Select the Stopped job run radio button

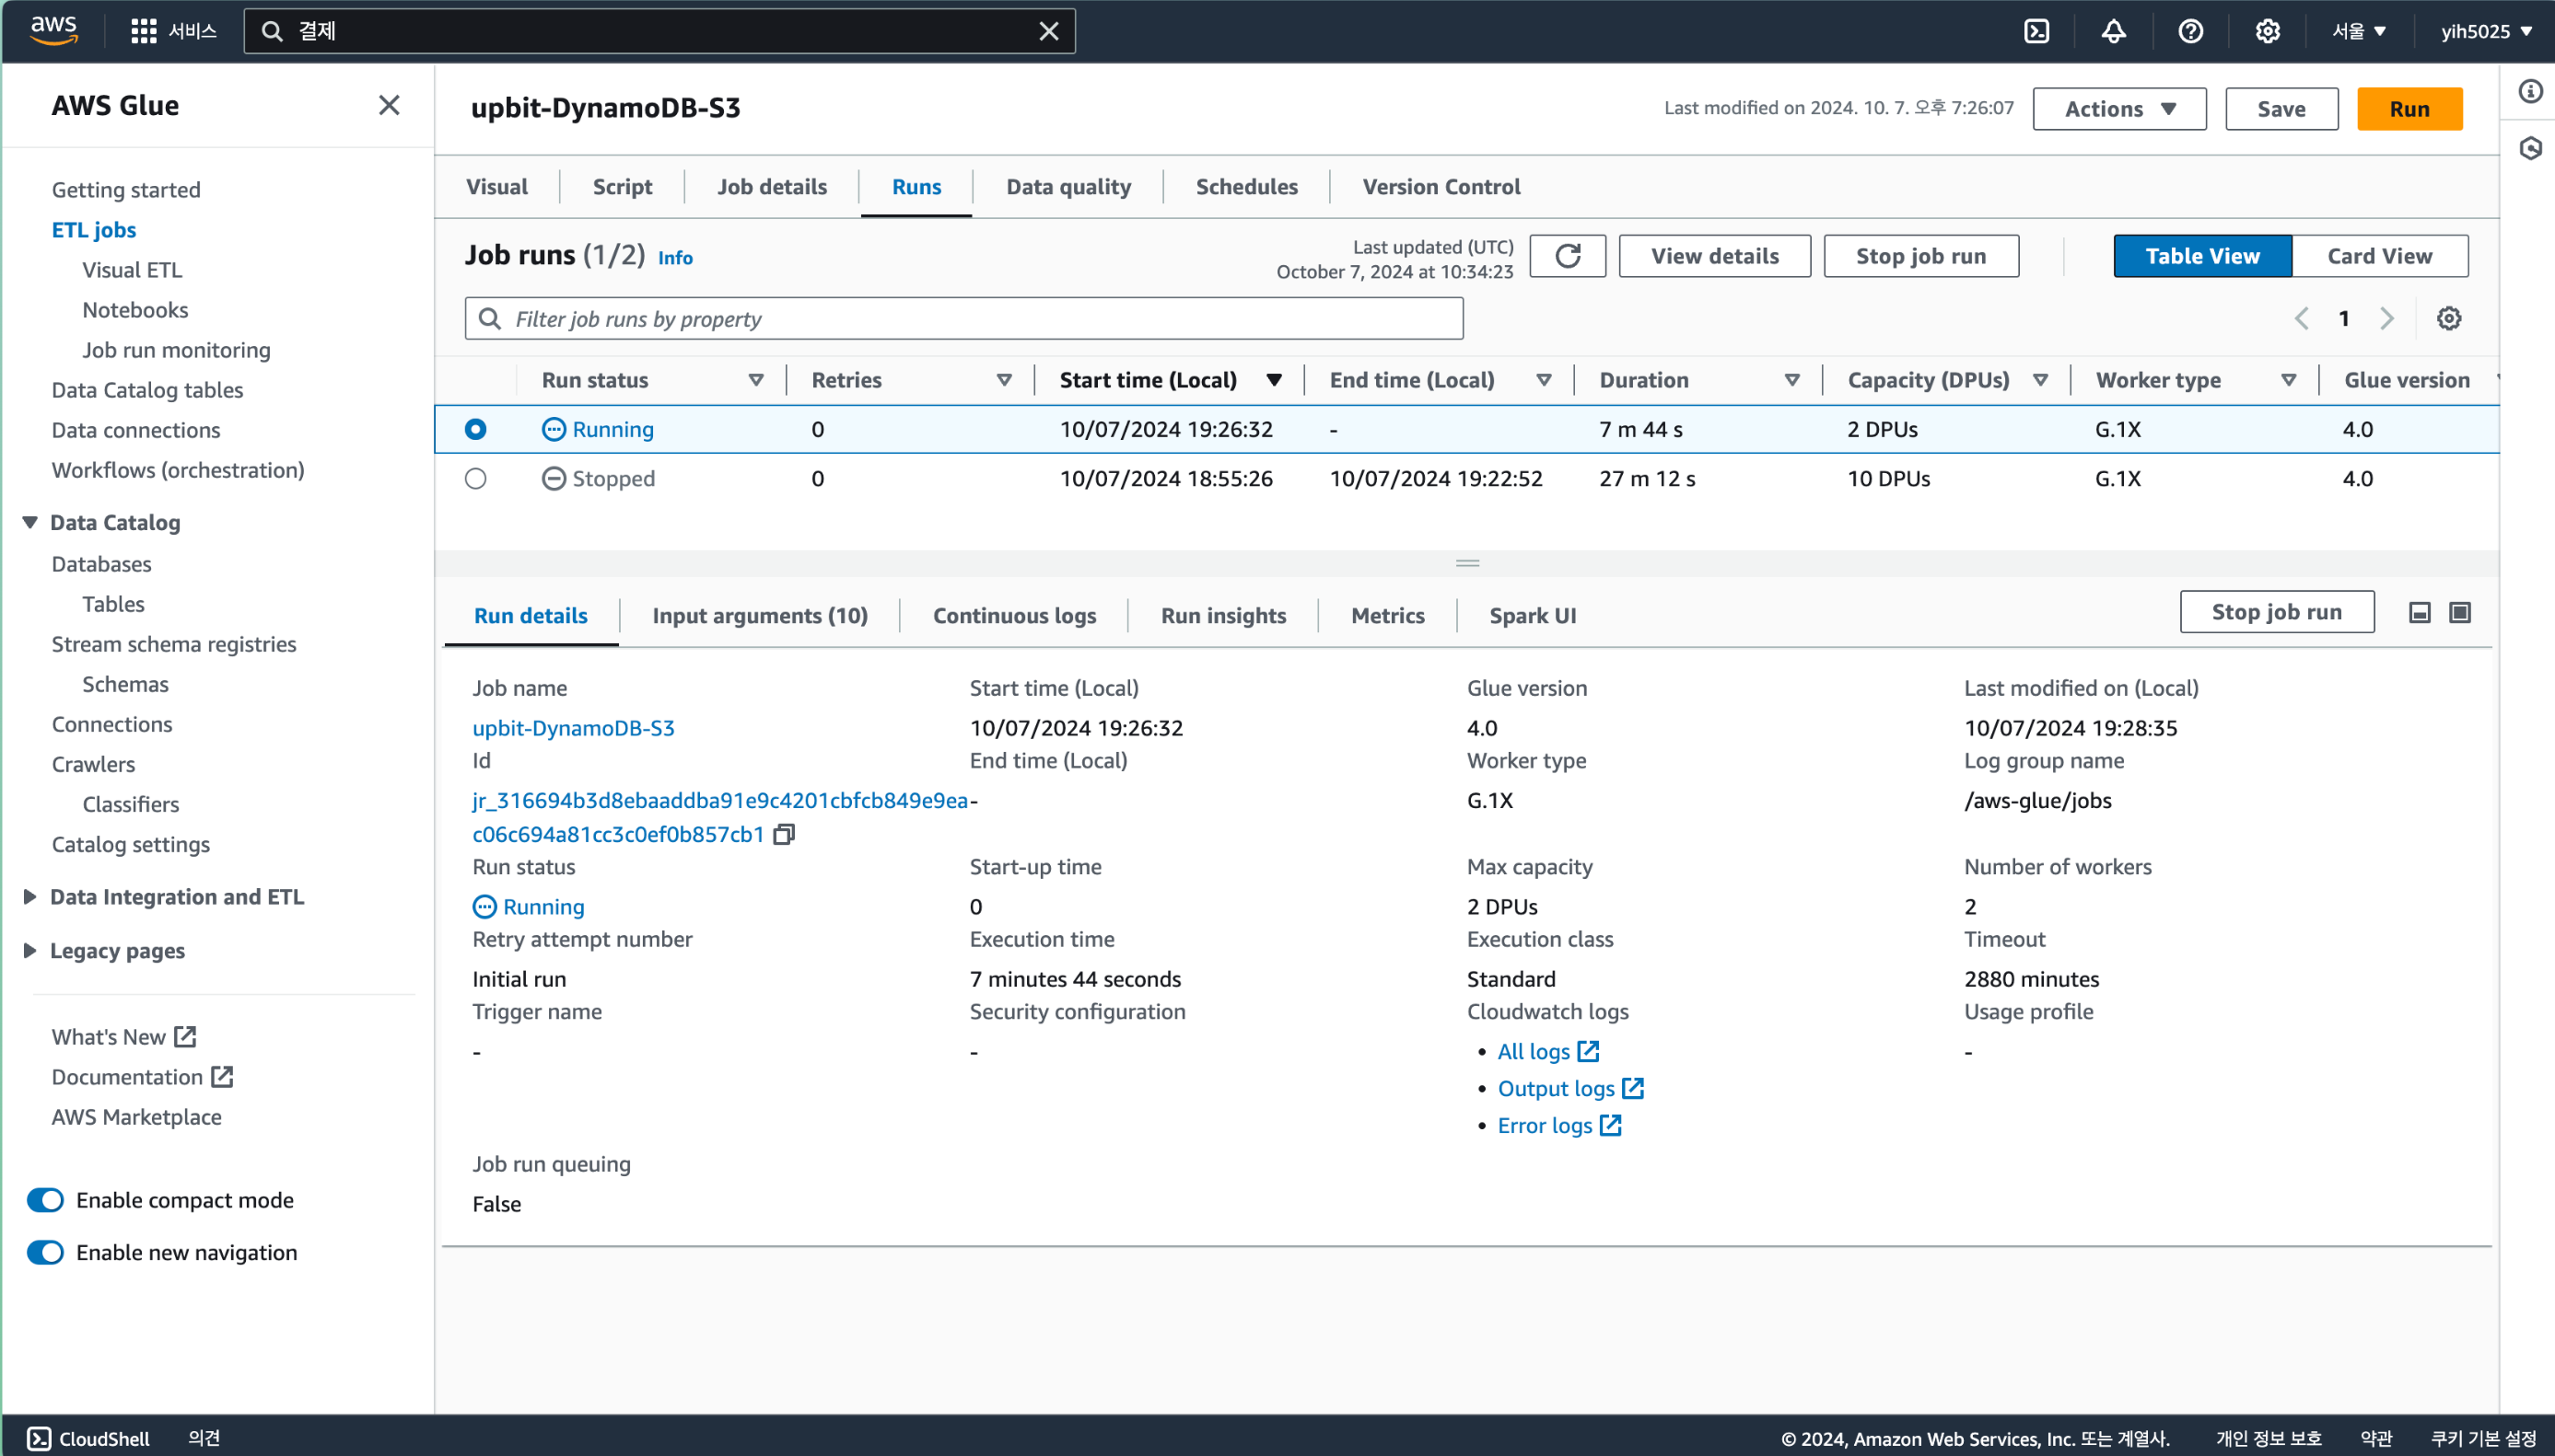coord(475,478)
